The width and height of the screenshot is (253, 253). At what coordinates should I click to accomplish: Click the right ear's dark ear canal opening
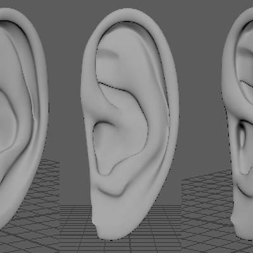242,137
